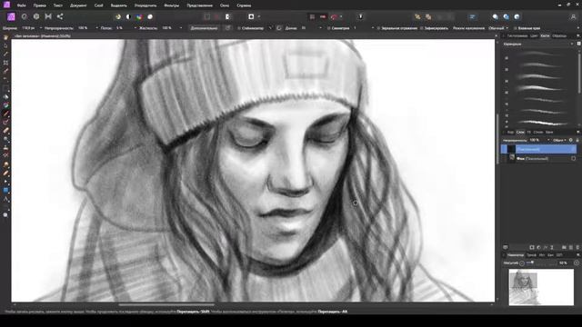The image size is (582, 327).
Task: Toggle the Зеркальное отражение checkbox
Action: [x=378, y=28]
